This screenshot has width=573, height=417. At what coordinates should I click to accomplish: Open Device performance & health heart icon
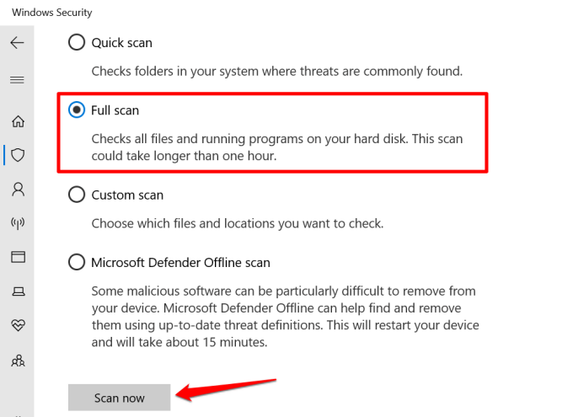tap(17, 325)
